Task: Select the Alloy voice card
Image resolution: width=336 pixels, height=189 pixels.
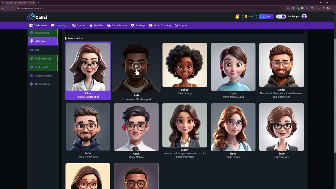Action: pos(88,71)
